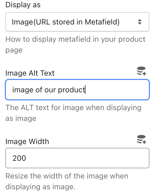
Task: Focus the Image Alt Text input field
Action: point(77,90)
